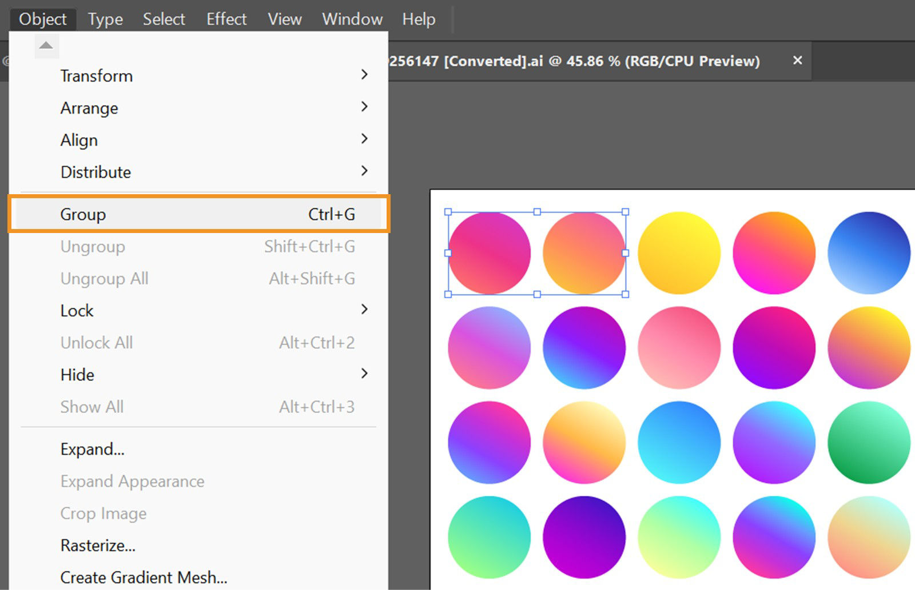Screen dimensions: 915x590
Task: Open the Effect menu
Action: point(226,19)
